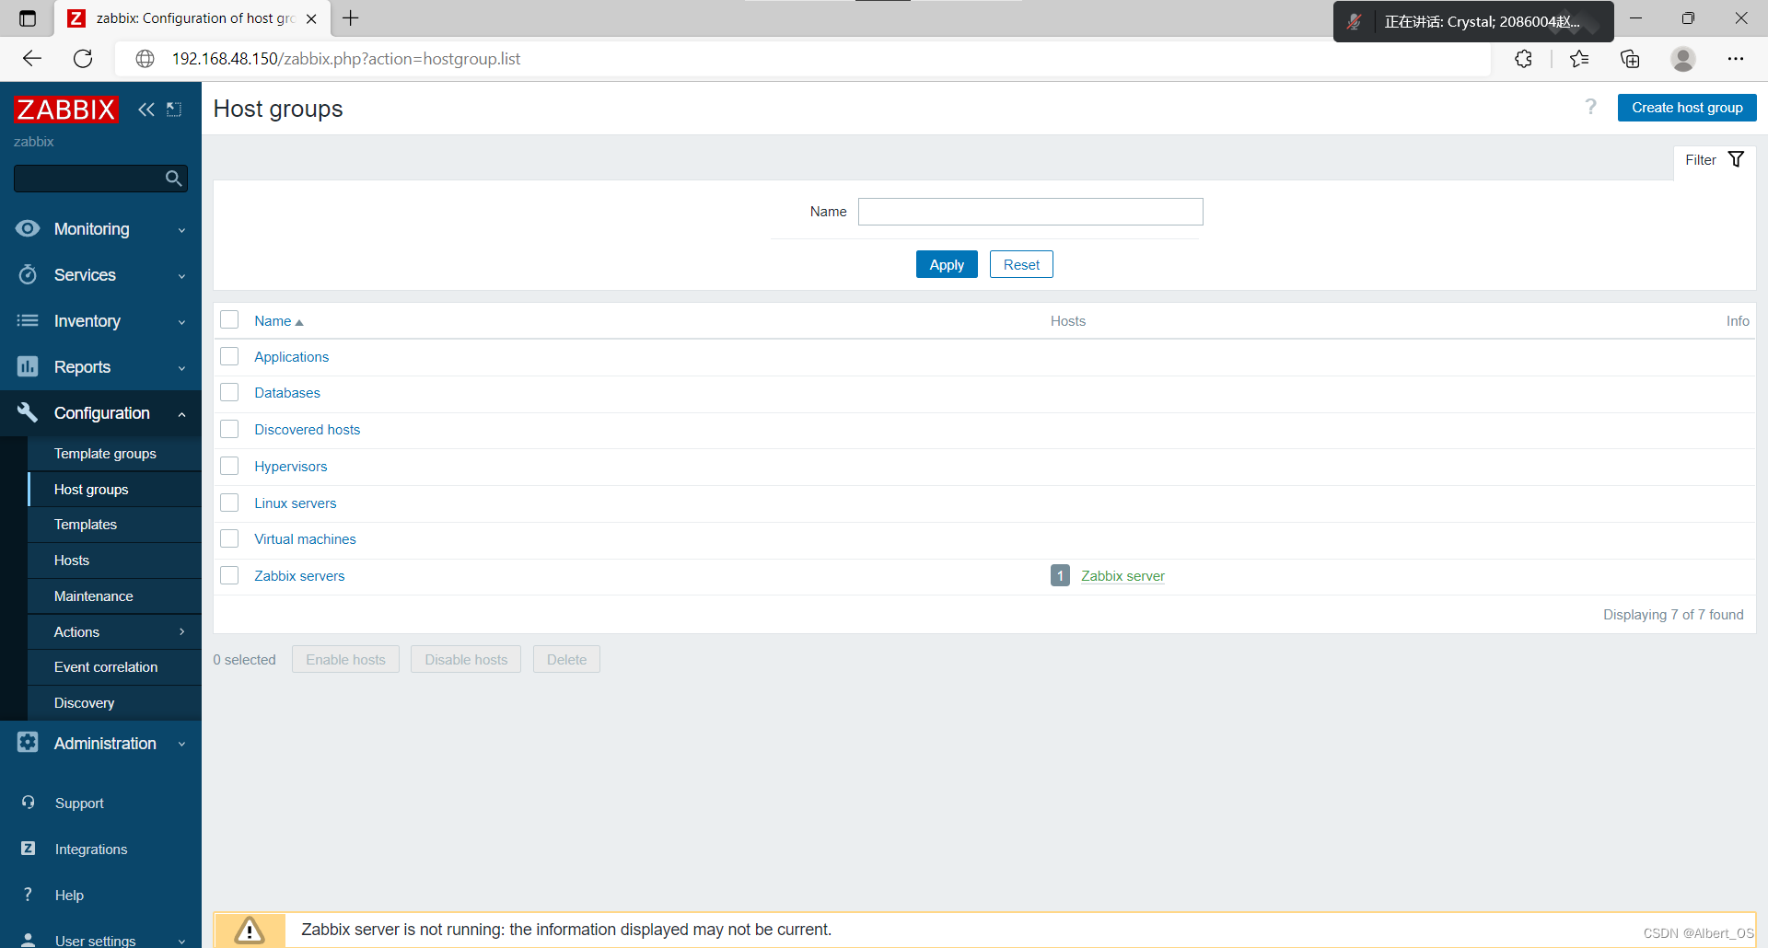1768x948 pixels.
Task: Apply the name filter
Action: click(947, 264)
